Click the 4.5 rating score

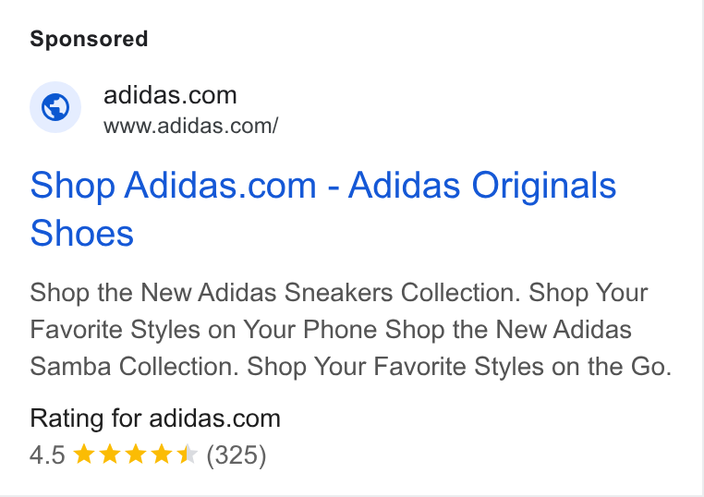click(x=47, y=455)
